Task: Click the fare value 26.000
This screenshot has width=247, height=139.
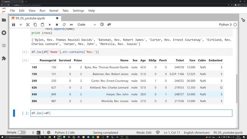Action: coord(191,81)
